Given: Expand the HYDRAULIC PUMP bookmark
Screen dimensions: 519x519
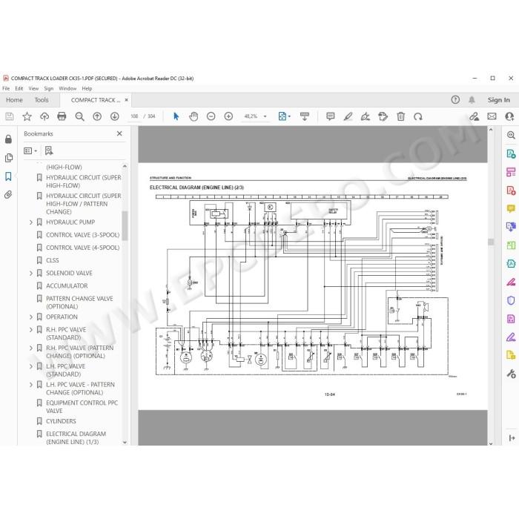Looking at the screenshot, I should [31, 222].
